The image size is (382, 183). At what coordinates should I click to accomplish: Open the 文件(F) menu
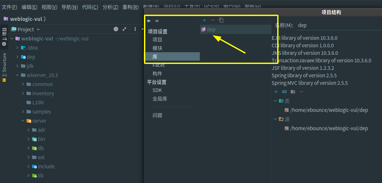point(9,7)
